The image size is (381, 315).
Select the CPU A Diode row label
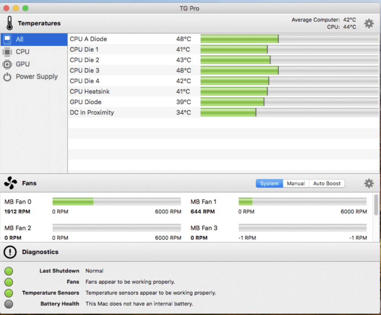(88, 39)
